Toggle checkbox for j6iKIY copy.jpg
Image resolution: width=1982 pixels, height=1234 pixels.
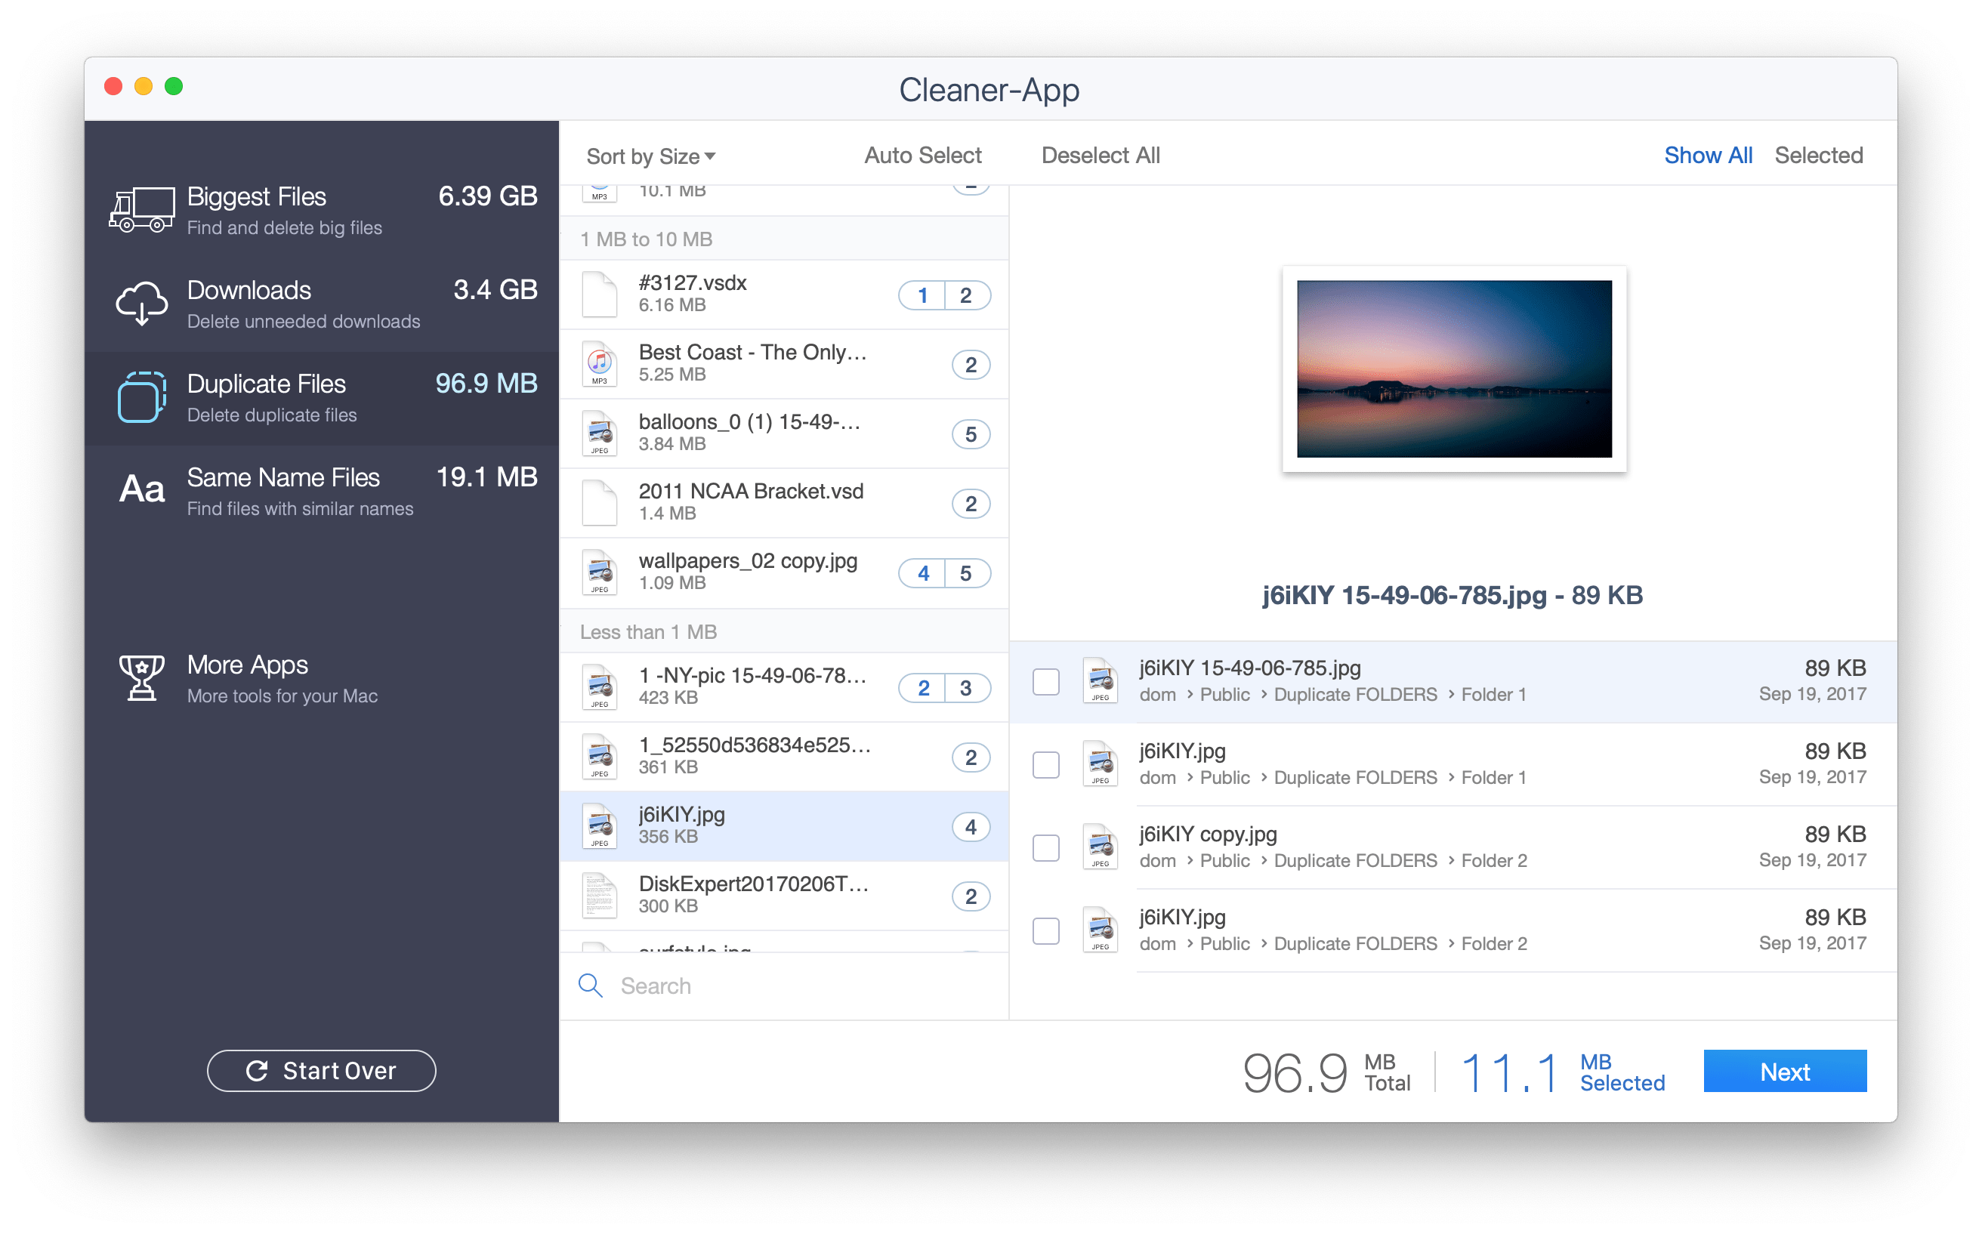pos(1046,844)
